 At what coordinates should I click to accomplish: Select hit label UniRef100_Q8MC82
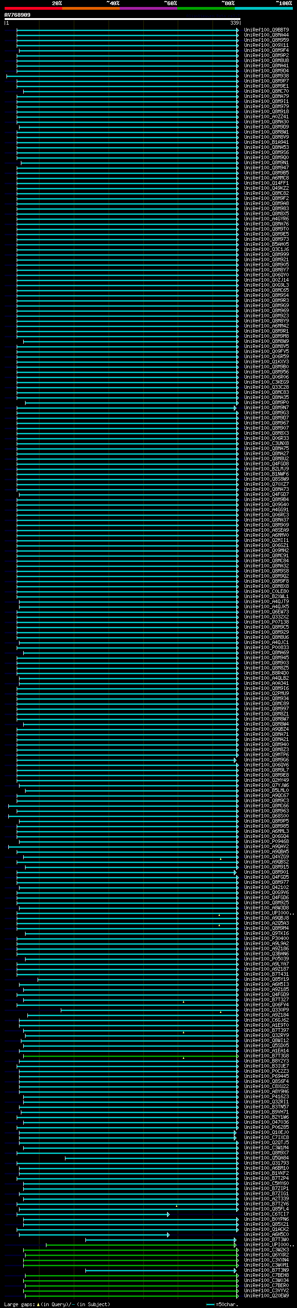266,193
